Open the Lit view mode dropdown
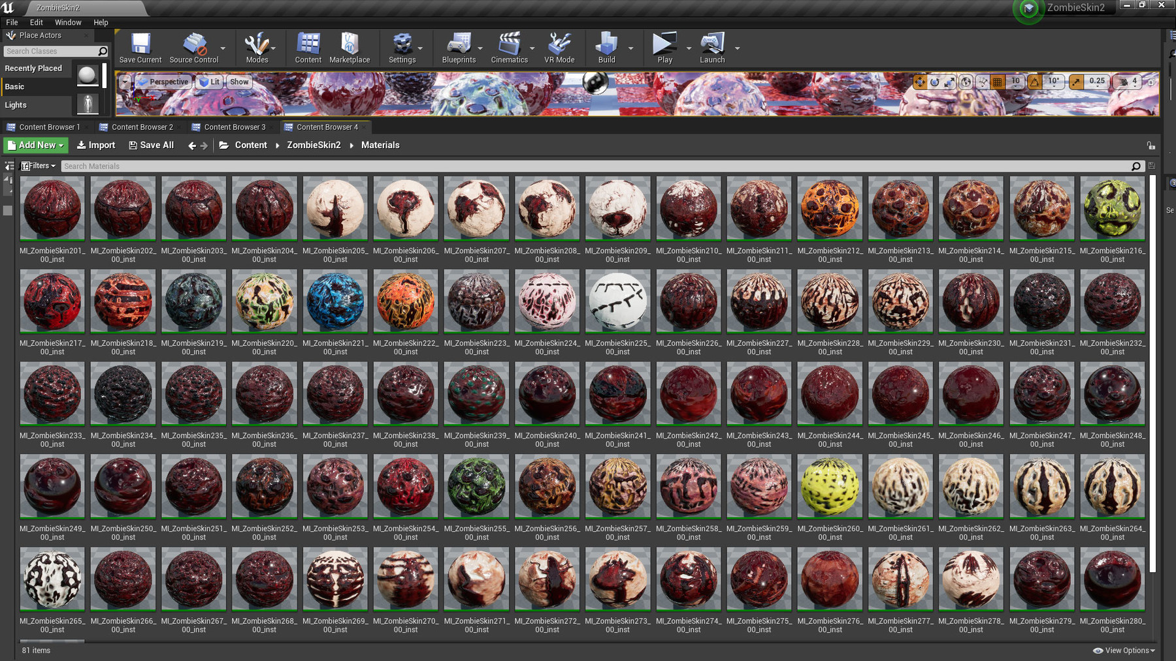1176x661 pixels. [x=210, y=82]
